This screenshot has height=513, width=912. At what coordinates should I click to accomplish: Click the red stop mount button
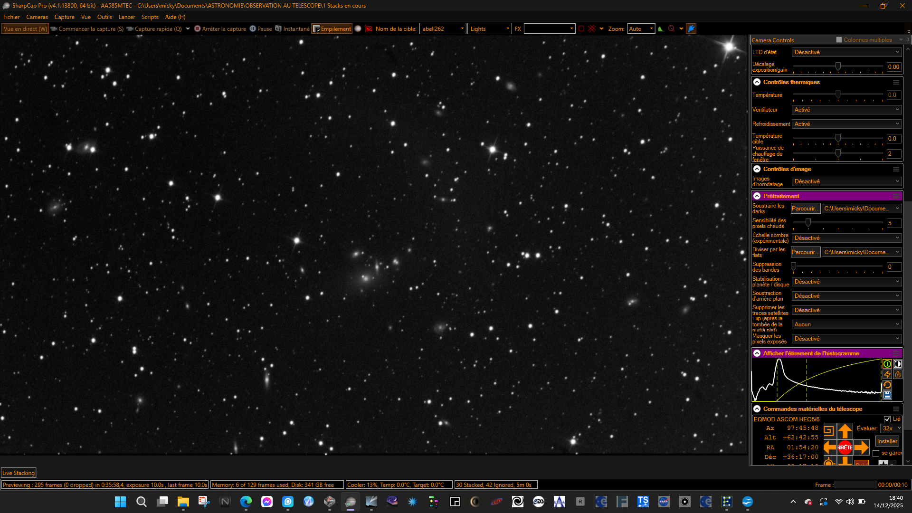pos(845,447)
